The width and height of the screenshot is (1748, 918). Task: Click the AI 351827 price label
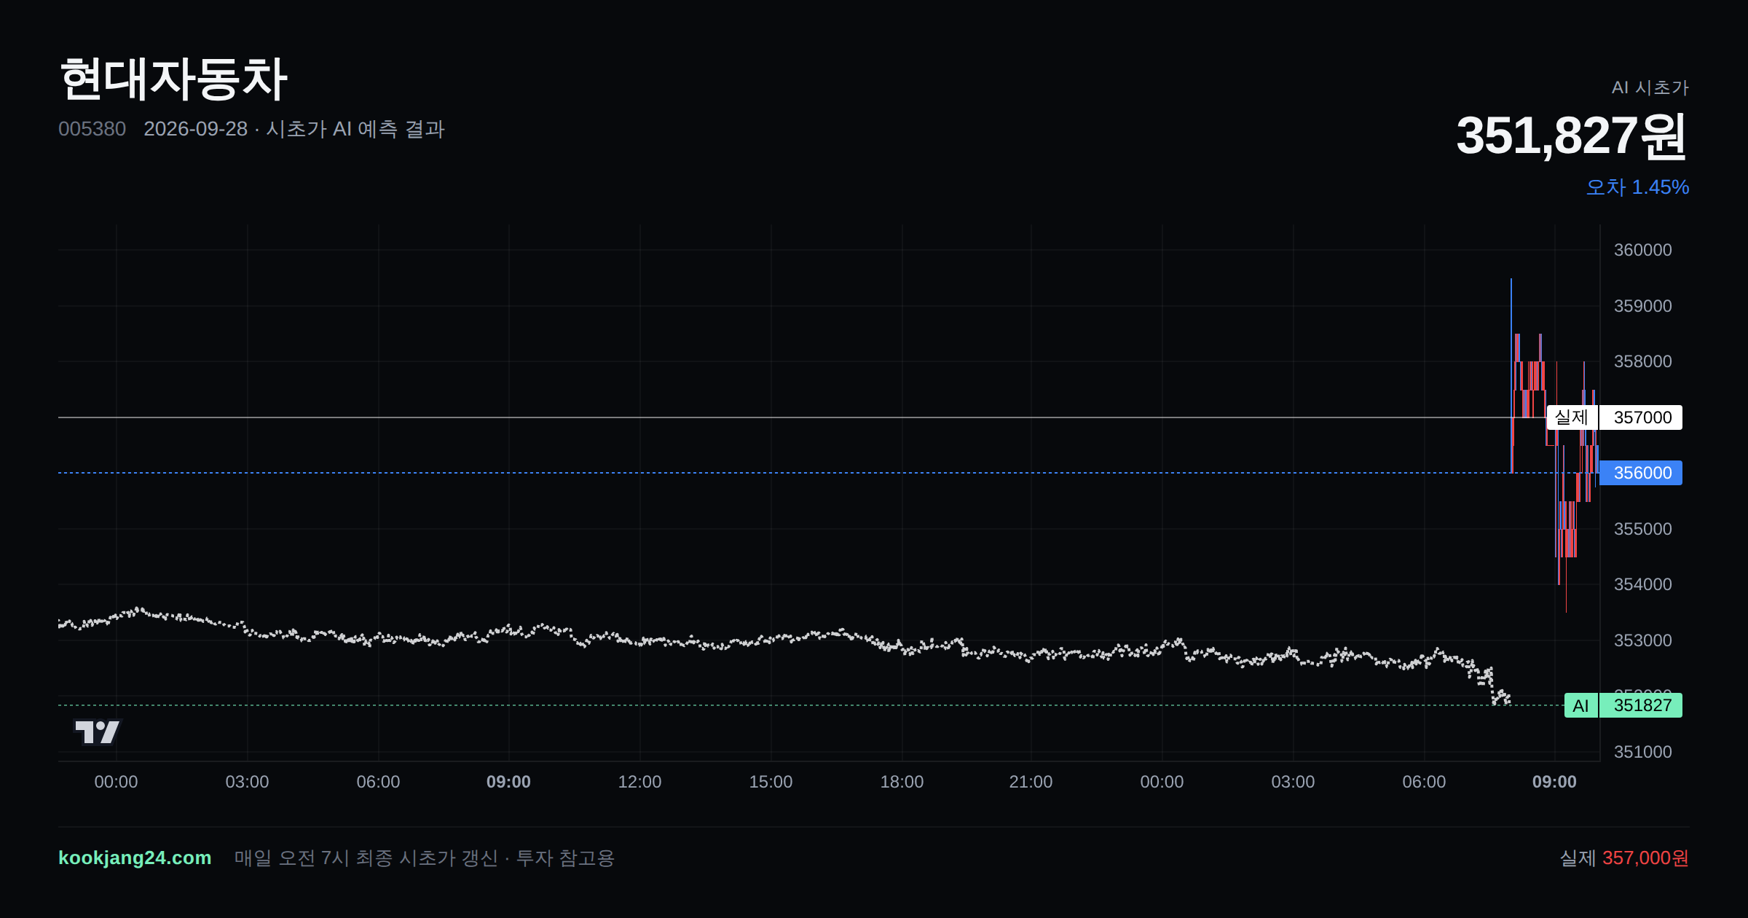point(1623,705)
